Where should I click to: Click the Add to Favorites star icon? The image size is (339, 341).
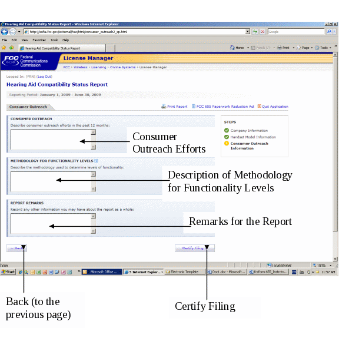pyautogui.click(x=12, y=48)
